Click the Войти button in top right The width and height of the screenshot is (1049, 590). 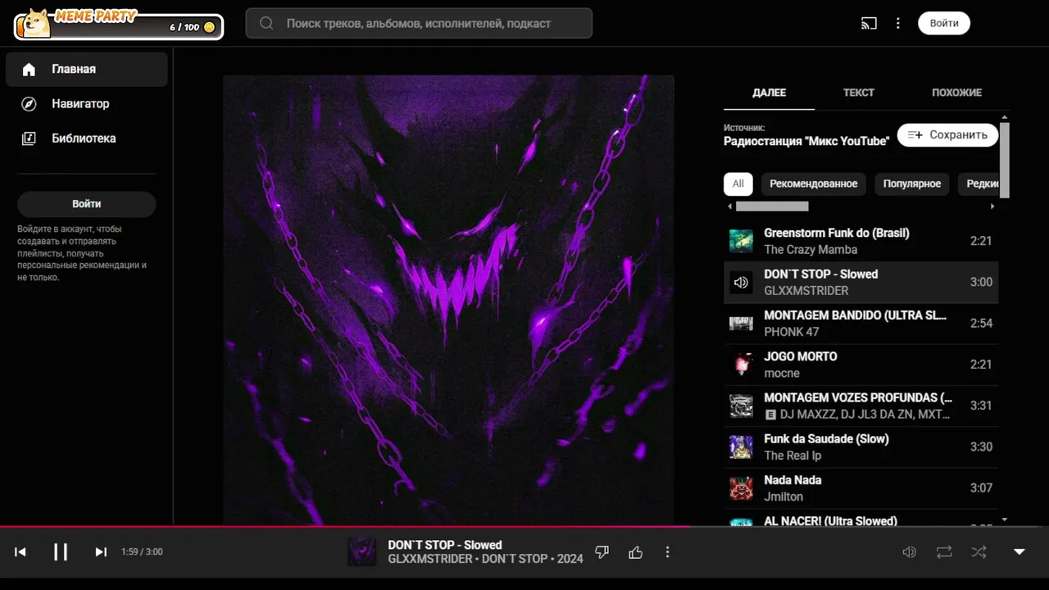point(944,23)
